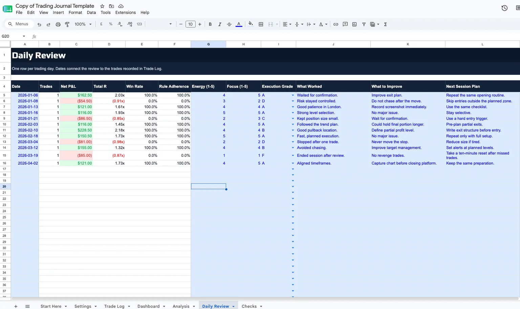520x309 pixels.
Task: Open the borders tool
Action: [261, 24]
